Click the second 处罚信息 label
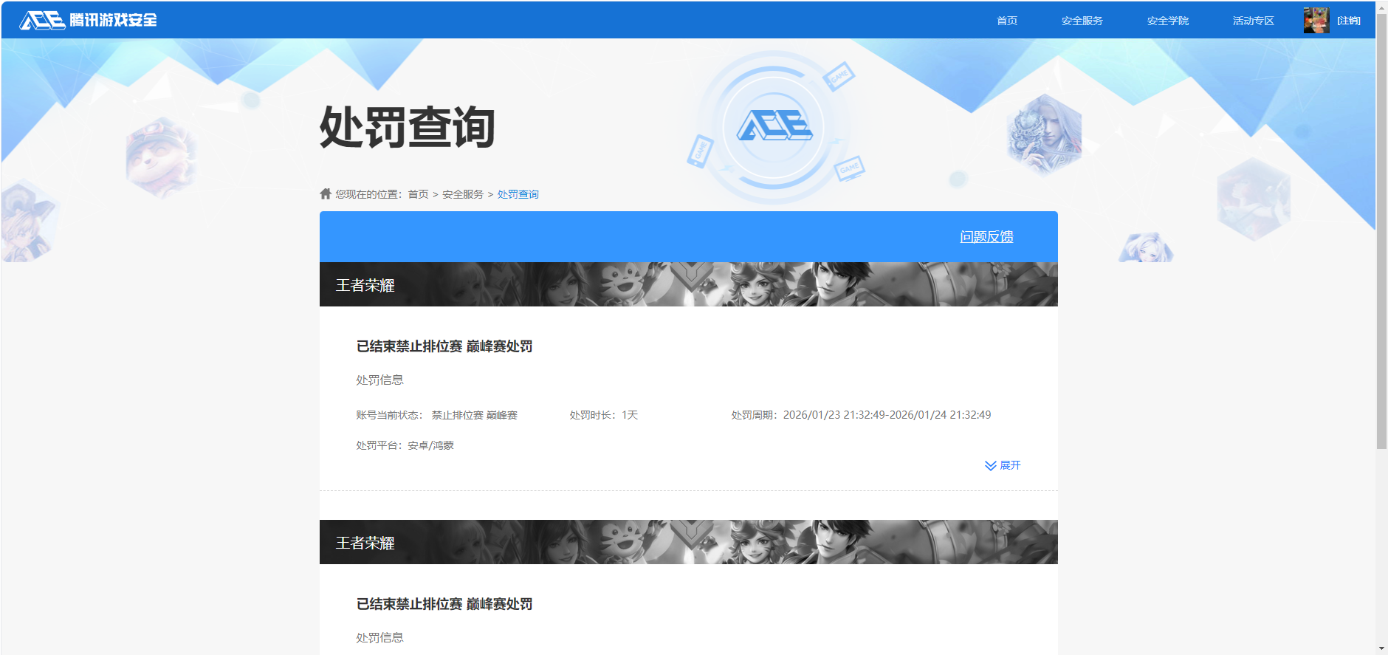The image size is (1388, 655). pos(379,637)
